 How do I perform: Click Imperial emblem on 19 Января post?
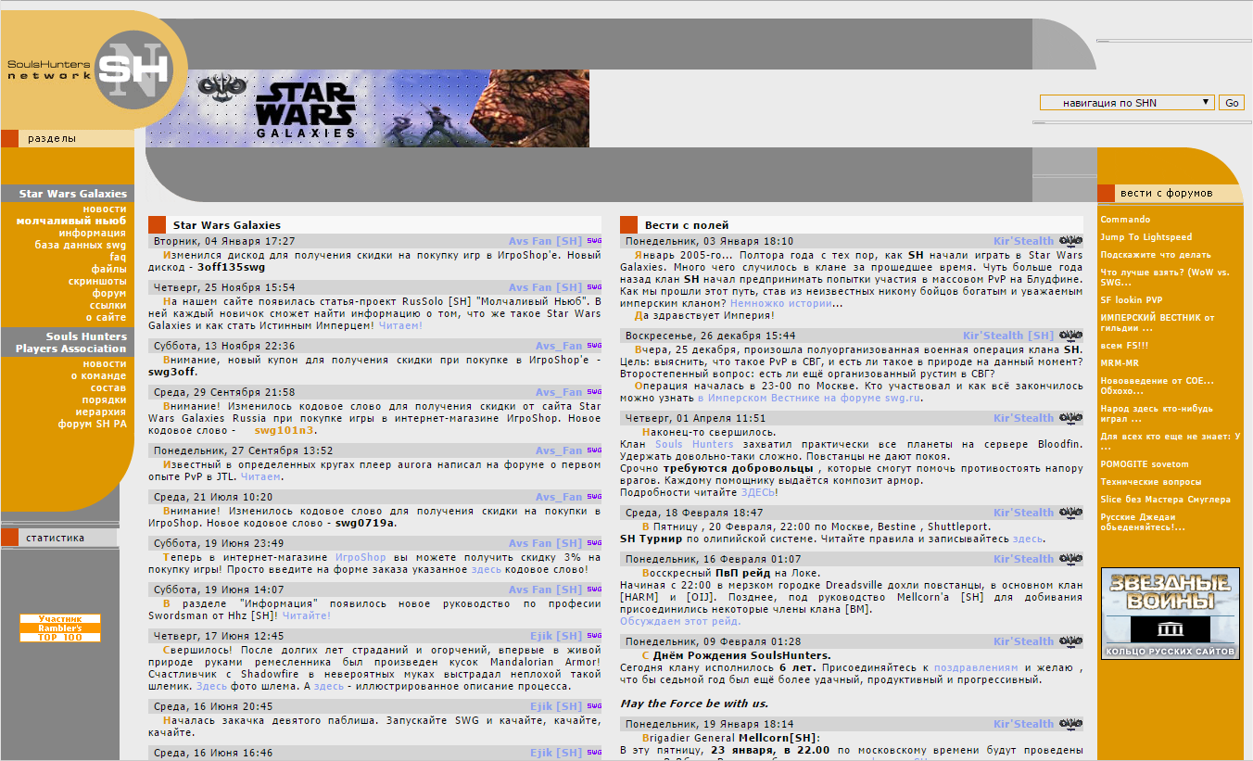1070,724
